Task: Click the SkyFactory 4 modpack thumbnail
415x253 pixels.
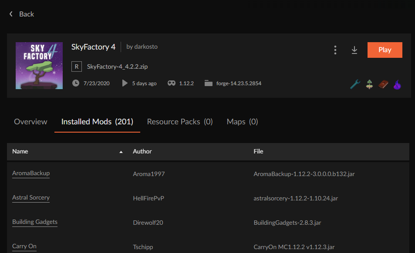Action: tap(39, 66)
